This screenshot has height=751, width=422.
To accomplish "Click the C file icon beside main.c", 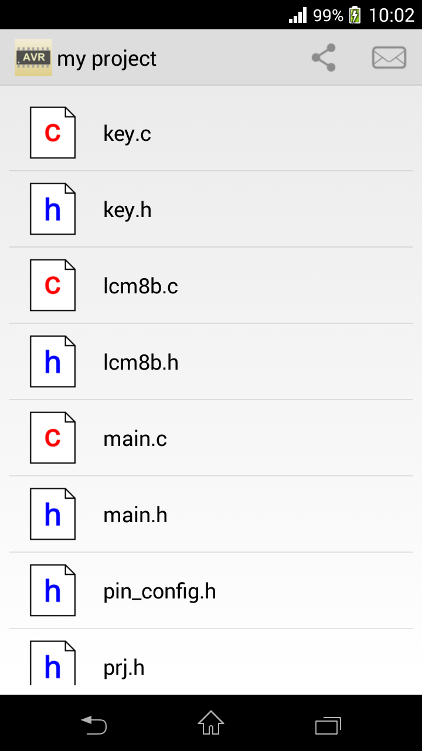I will point(53,438).
